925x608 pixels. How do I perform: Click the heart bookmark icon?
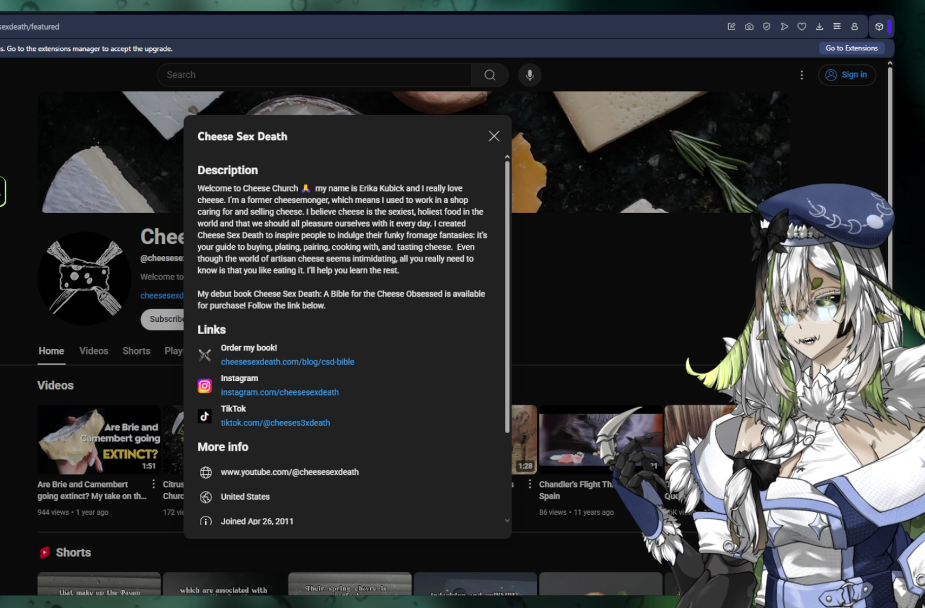click(x=801, y=27)
